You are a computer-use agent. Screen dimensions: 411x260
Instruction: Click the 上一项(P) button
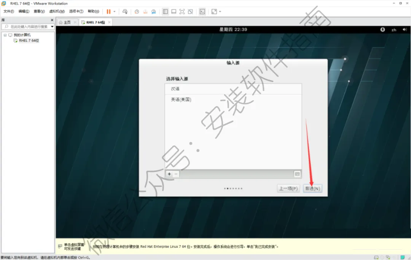(288, 188)
